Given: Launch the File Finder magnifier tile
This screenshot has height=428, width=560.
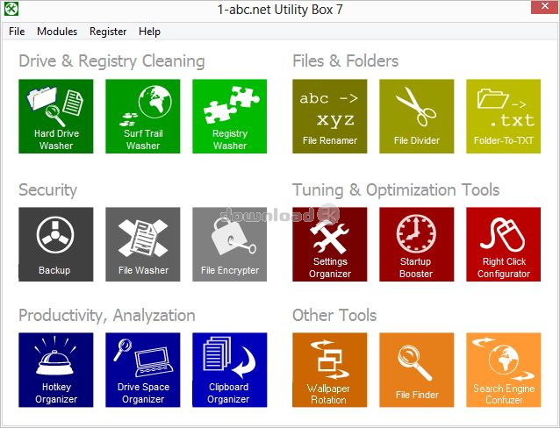Looking at the screenshot, I should [416, 370].
